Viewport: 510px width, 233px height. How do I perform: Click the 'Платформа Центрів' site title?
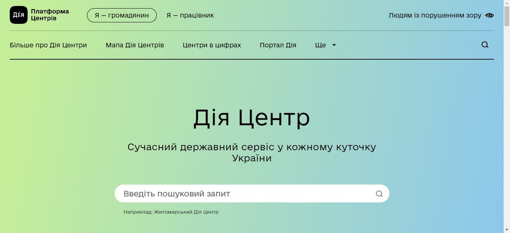50,15
